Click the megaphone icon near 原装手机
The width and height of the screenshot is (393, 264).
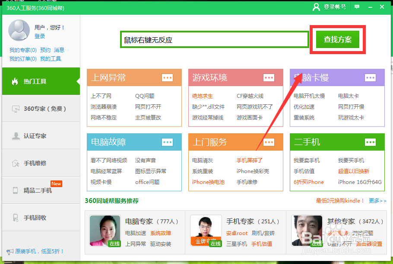(x=10, y=251)
